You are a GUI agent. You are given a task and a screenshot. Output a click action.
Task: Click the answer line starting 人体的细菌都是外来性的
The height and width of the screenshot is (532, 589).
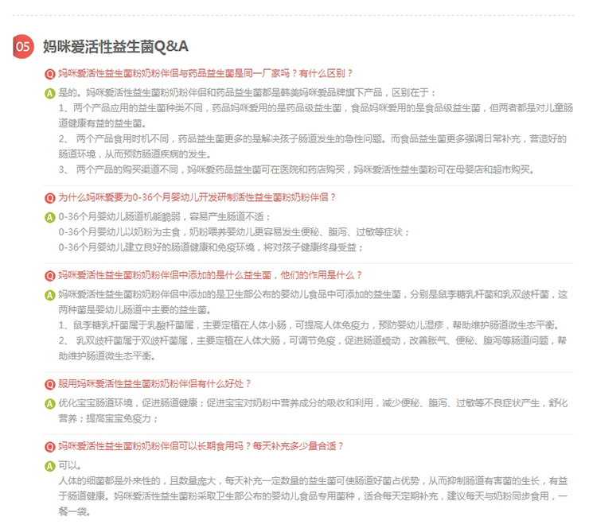[310, 481]
